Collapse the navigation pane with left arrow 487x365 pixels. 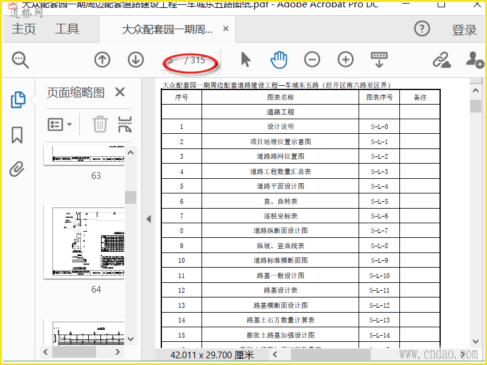point(149,219)
